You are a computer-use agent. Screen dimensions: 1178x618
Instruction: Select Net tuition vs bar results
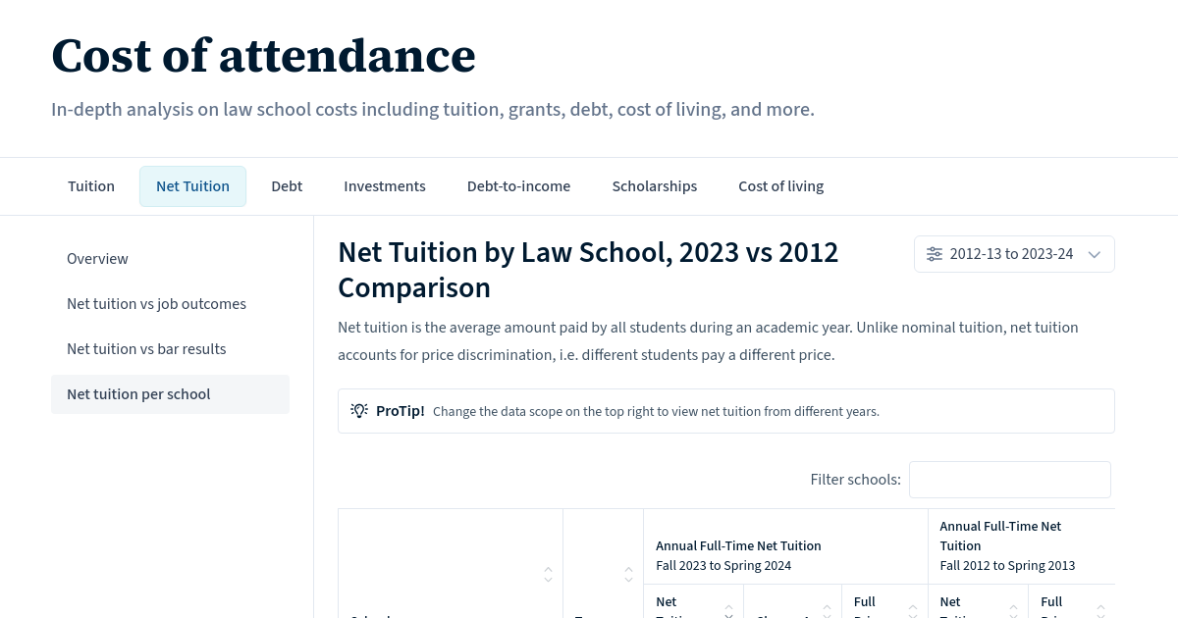pos(146,349)
